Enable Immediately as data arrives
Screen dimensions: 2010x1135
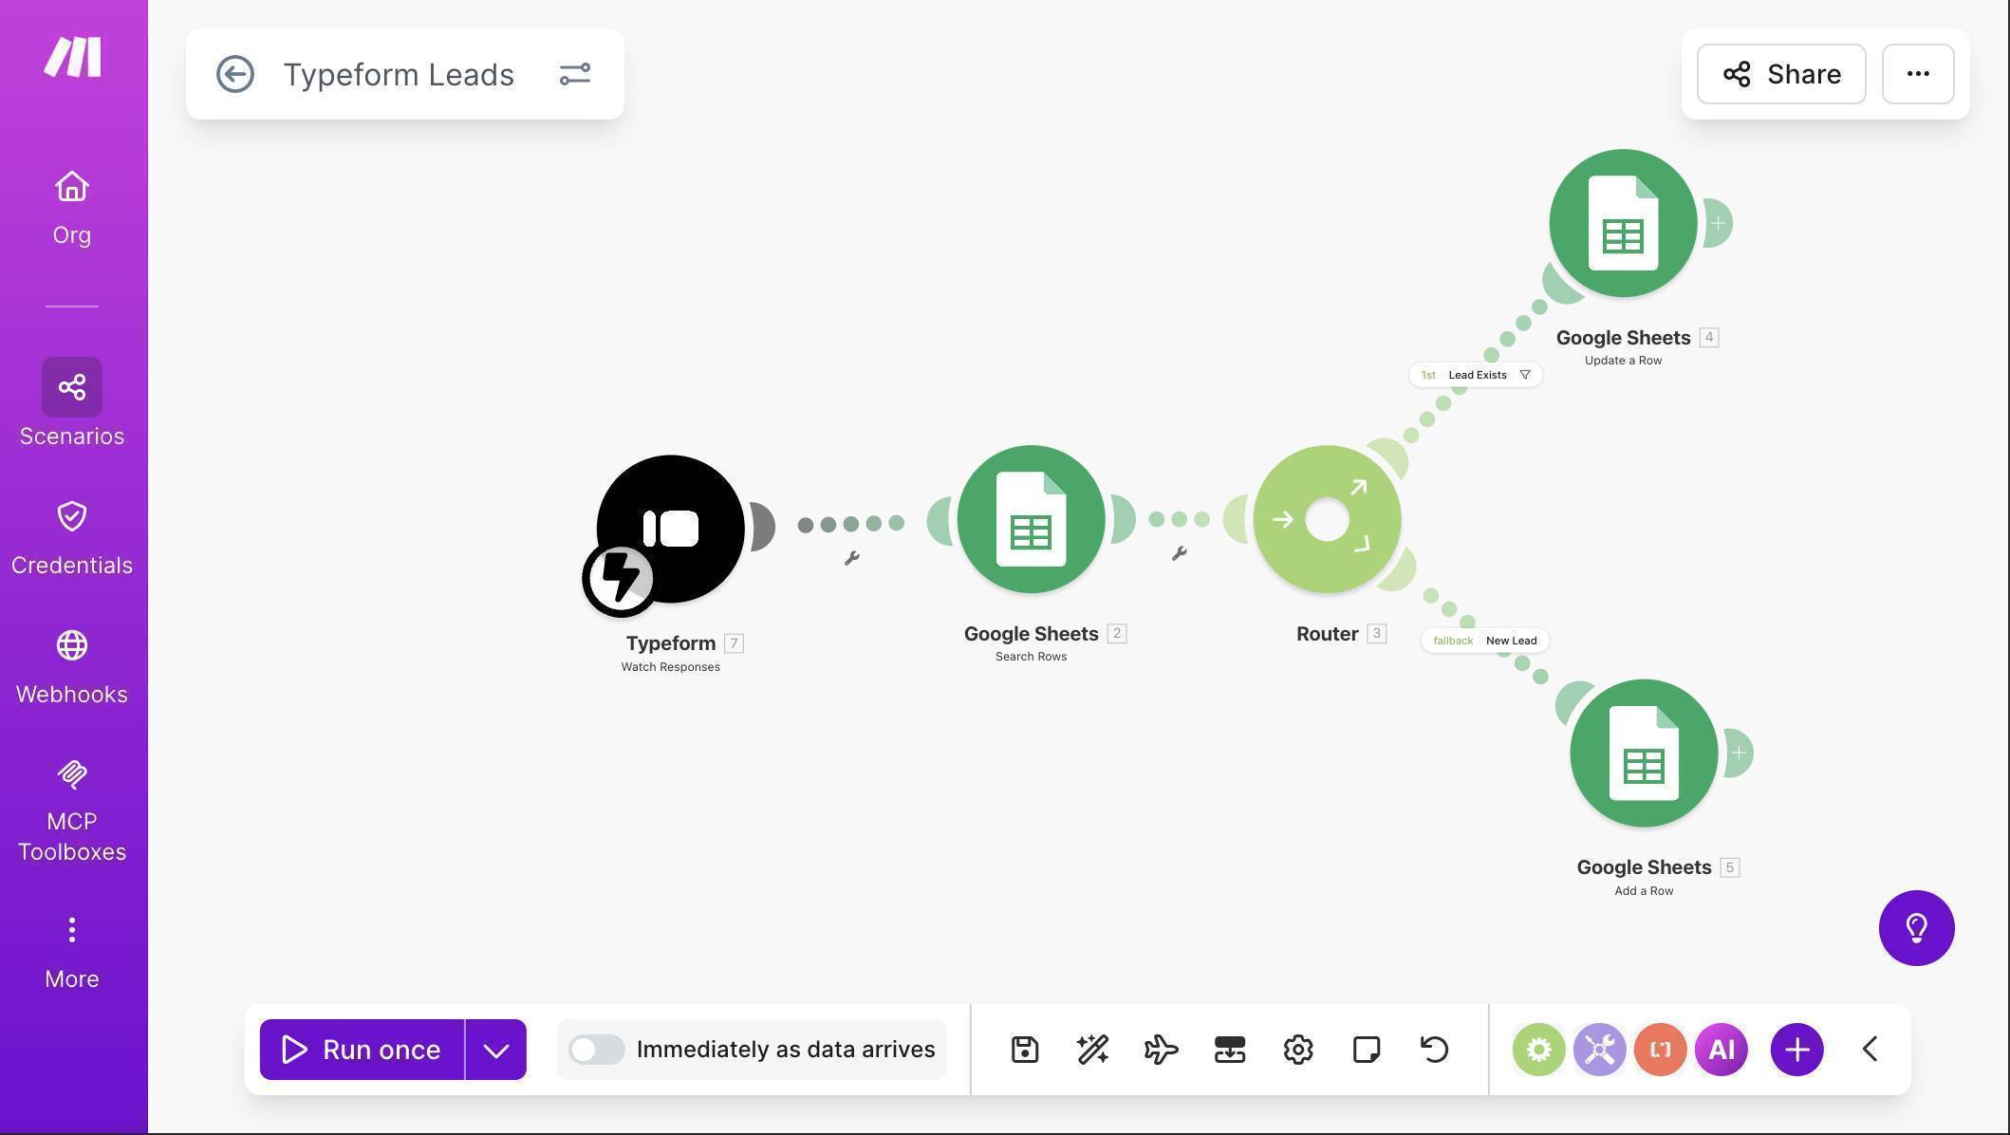pyautogui.click(x=596, y=1050)
